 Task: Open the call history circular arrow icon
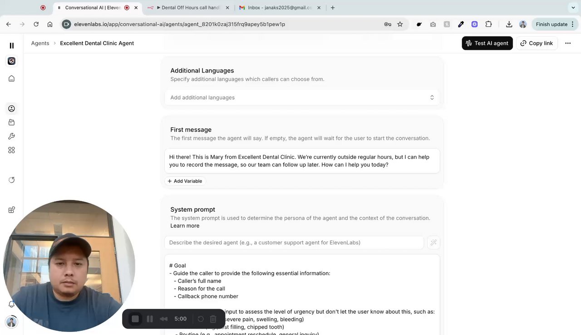click(x=12, y=180)
